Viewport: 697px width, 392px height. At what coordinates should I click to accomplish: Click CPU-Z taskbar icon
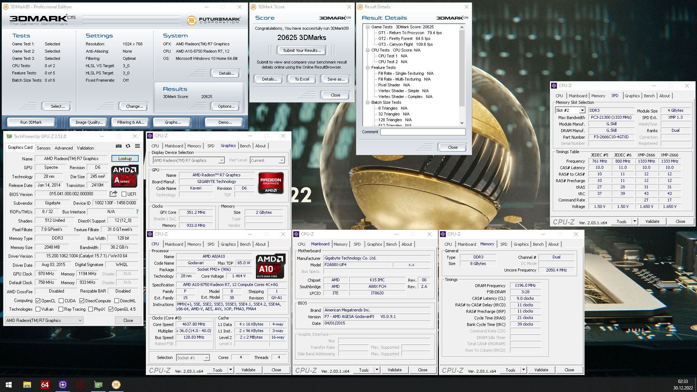tap(62, 385)
